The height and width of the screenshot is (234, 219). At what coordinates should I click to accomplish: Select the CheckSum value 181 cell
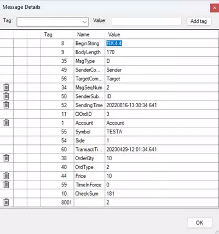[162, 194]
